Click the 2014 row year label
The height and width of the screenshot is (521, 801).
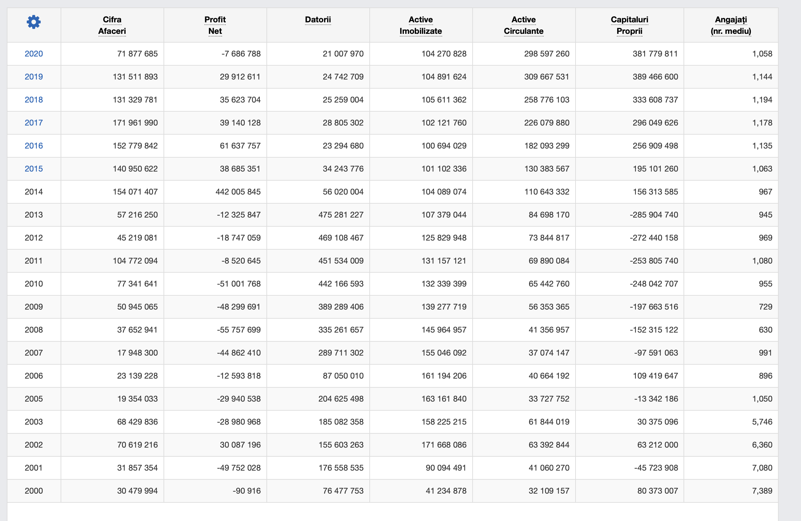34,192
